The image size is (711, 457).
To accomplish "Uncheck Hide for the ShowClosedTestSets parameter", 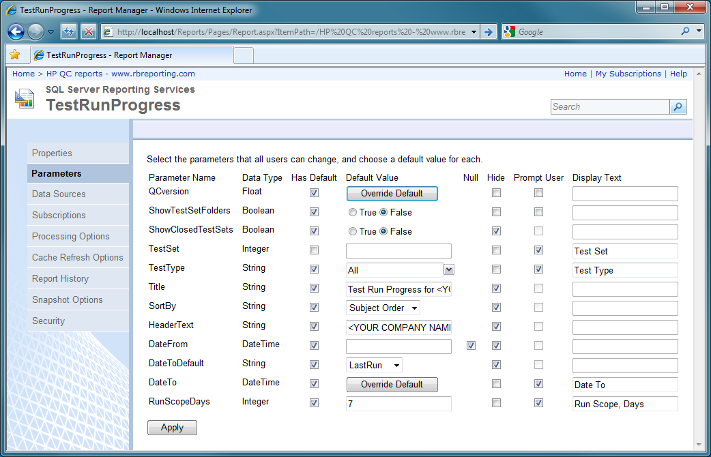I will point(495,231).
